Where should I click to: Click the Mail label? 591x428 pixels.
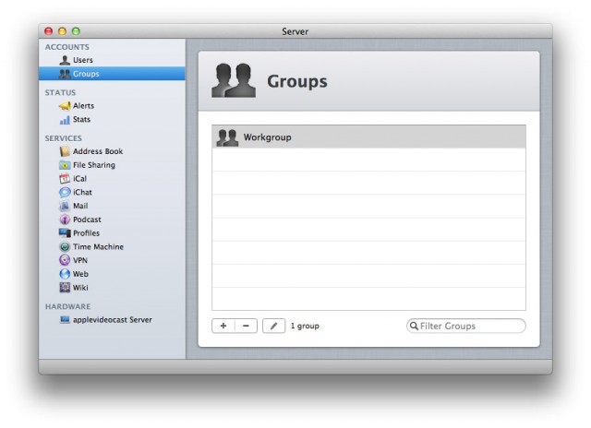[80, 206]
